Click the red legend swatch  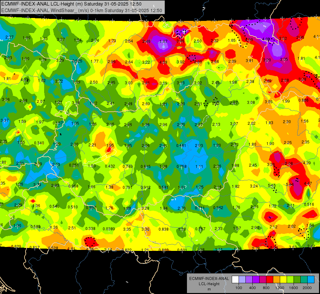(x=270, y=280)
